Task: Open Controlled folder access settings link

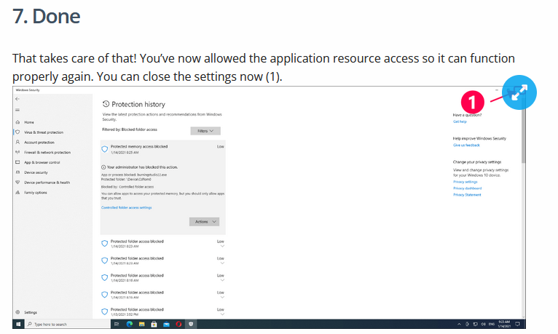Action: coord(126,207)
